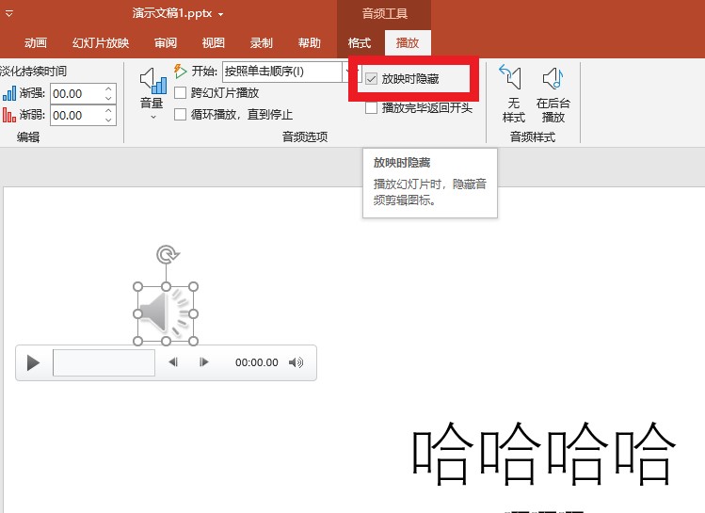705x513 pixels.
Task: Increase the Fade In (渐强) duration
Action: (x=108, y=89)
